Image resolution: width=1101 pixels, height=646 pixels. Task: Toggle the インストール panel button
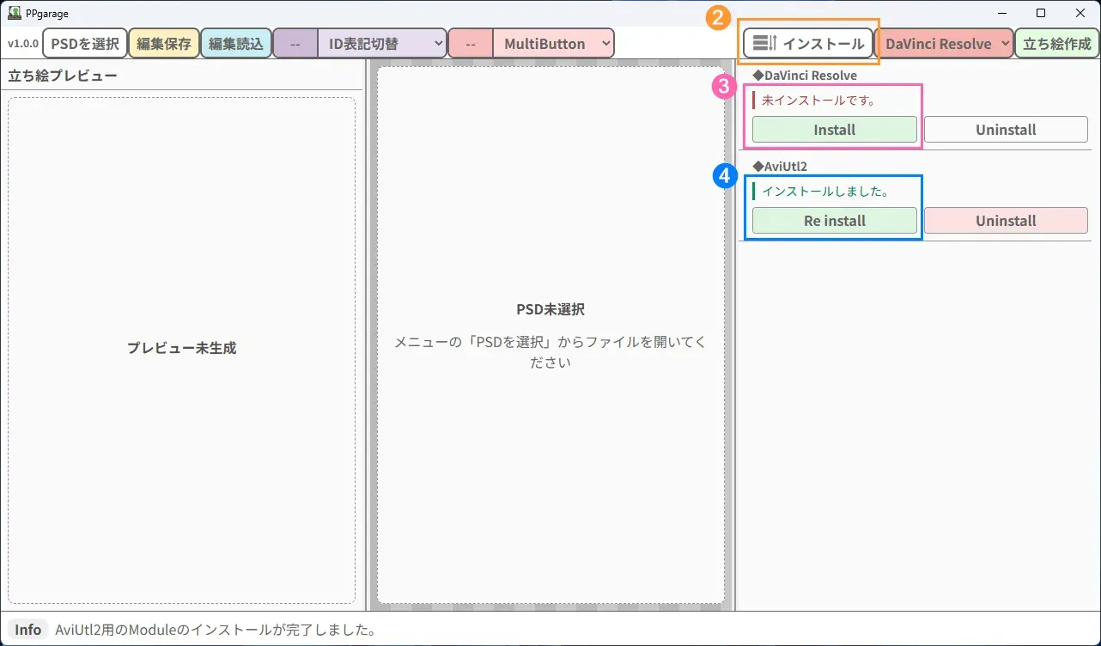808,44
